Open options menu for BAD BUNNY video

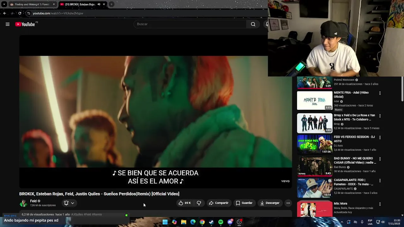coord(380,159)
